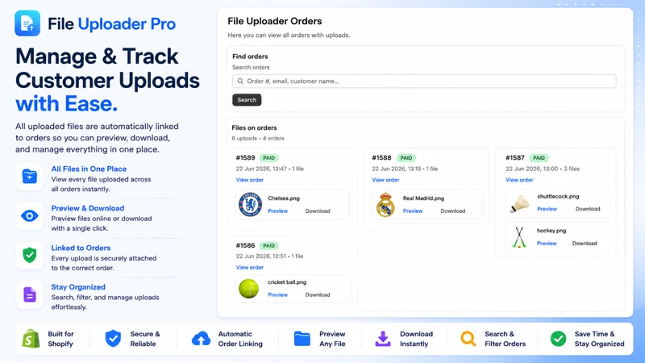Select order number #1589 text

click(246, 157)
